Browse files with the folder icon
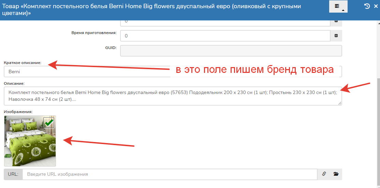The width and height of the screenshot is (380, 188). click(336, 174)
